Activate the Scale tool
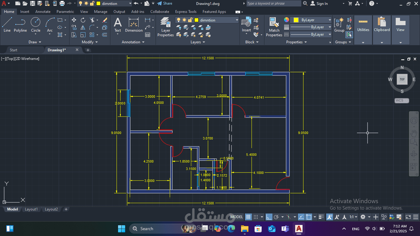Screen dimensions: 420x236 pyautogui.click(x=83, y=35)
